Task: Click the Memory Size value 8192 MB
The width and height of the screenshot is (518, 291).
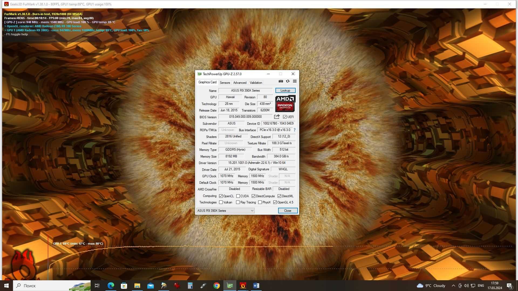Action: [231, 156]
